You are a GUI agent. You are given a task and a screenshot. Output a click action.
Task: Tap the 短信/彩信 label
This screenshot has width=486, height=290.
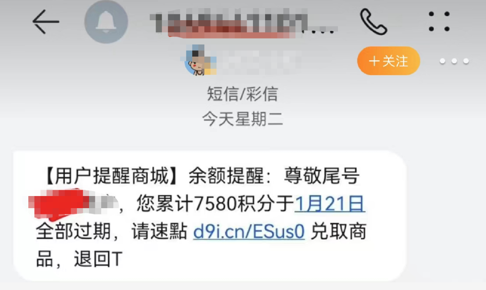point(243,94)
